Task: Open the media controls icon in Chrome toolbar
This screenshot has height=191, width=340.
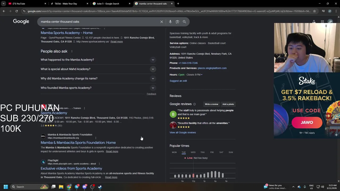Action: click(323, 11)
